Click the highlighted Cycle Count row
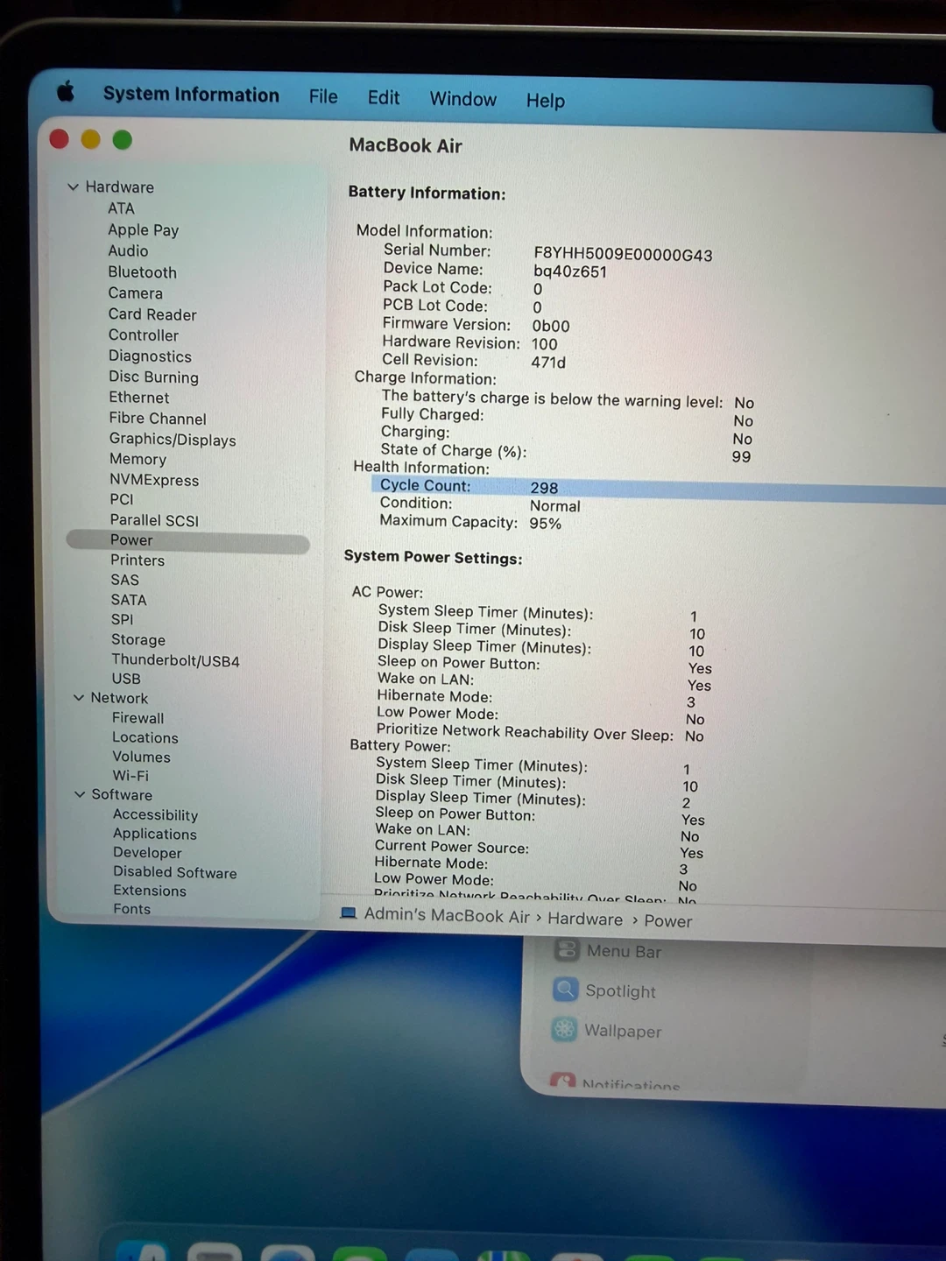Image resolution: width=946 pixels, height=1261 pixels. tap(657, 490)
